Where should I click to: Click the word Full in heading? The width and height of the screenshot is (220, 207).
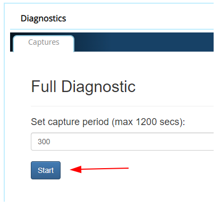44,86
